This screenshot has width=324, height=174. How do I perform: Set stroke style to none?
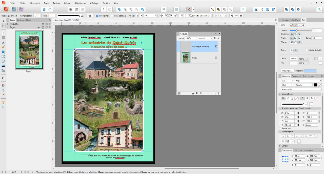[291, 25]
